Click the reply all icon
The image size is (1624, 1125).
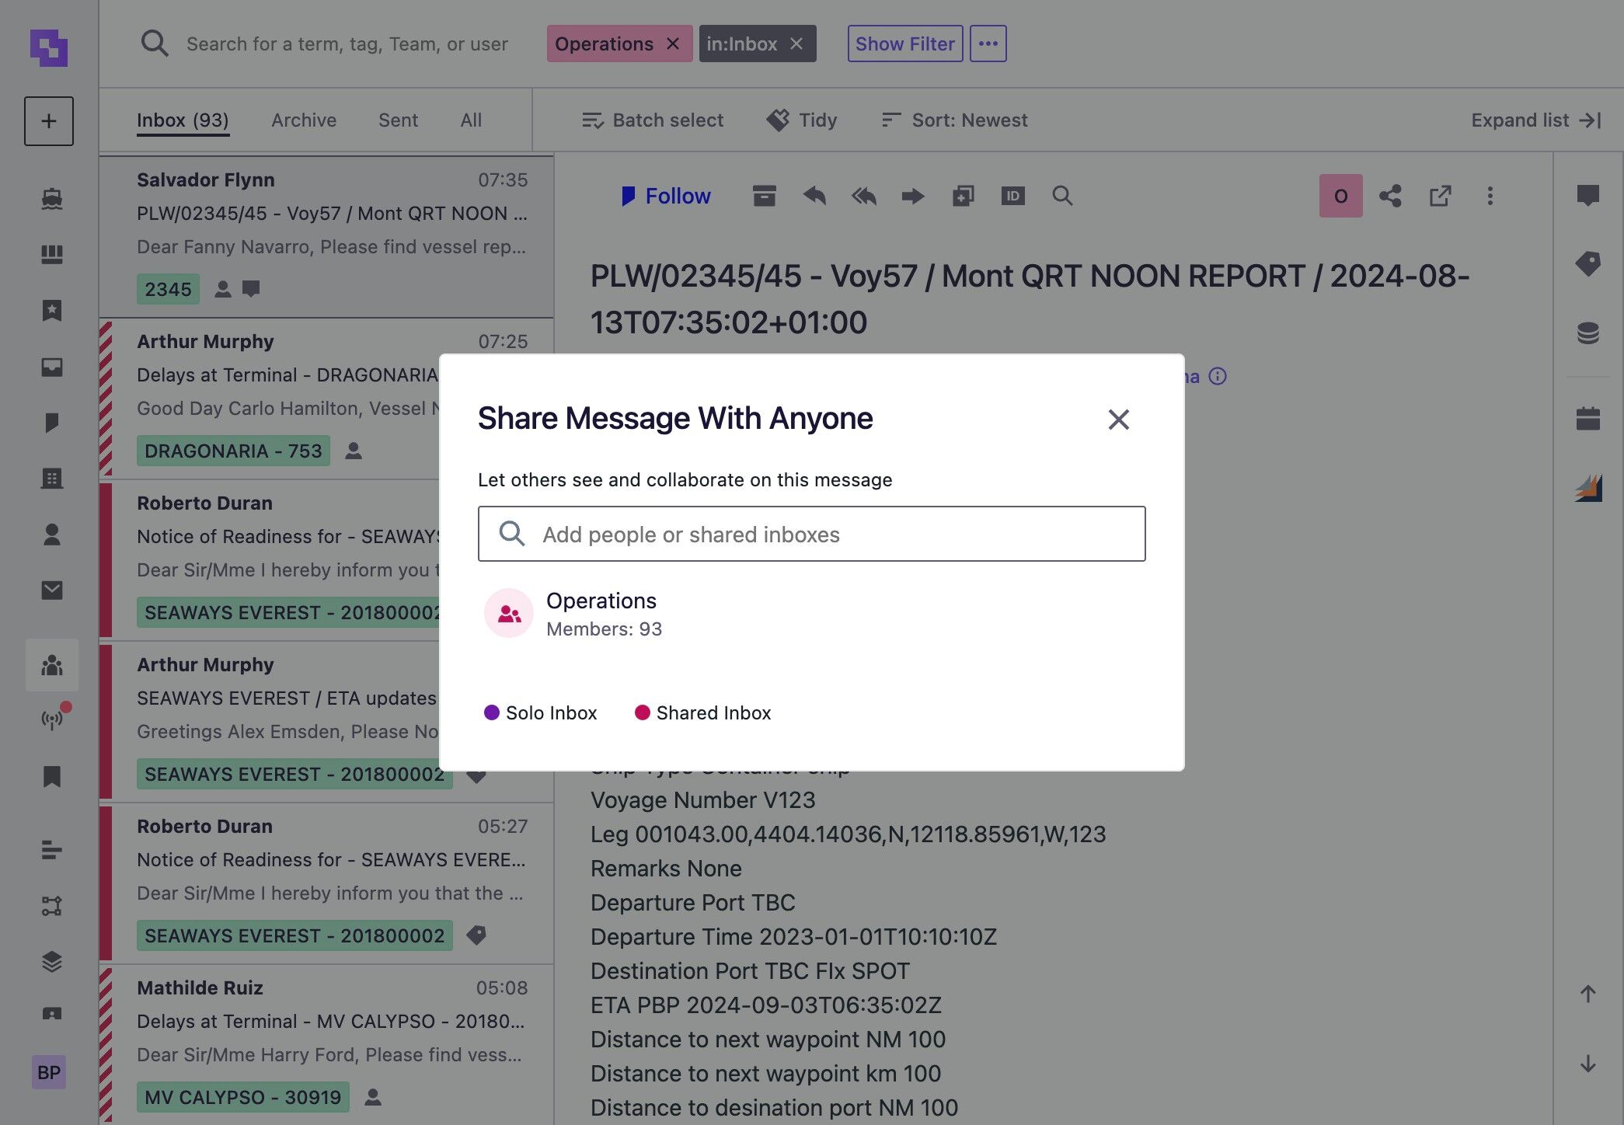point(863,196)
